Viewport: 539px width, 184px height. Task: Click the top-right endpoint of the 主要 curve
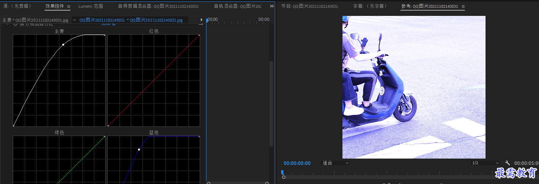105,35
